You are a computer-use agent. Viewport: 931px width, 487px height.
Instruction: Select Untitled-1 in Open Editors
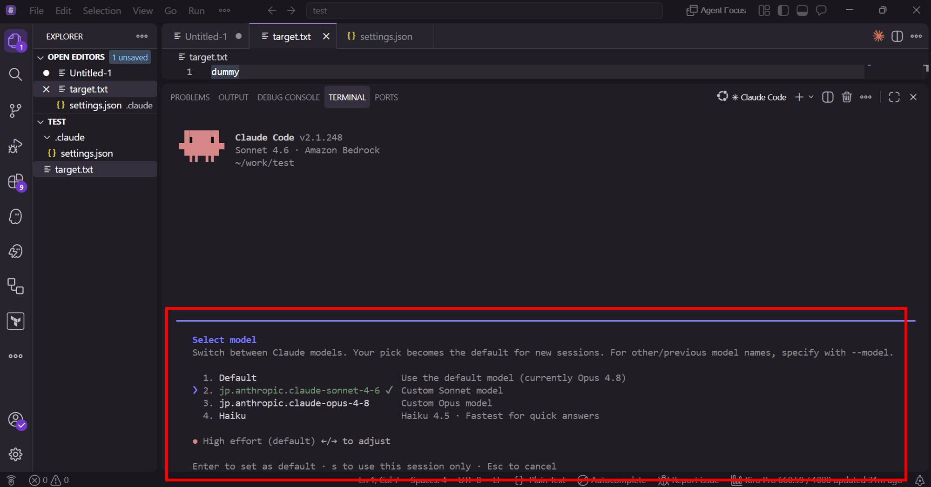coord(95,73)
